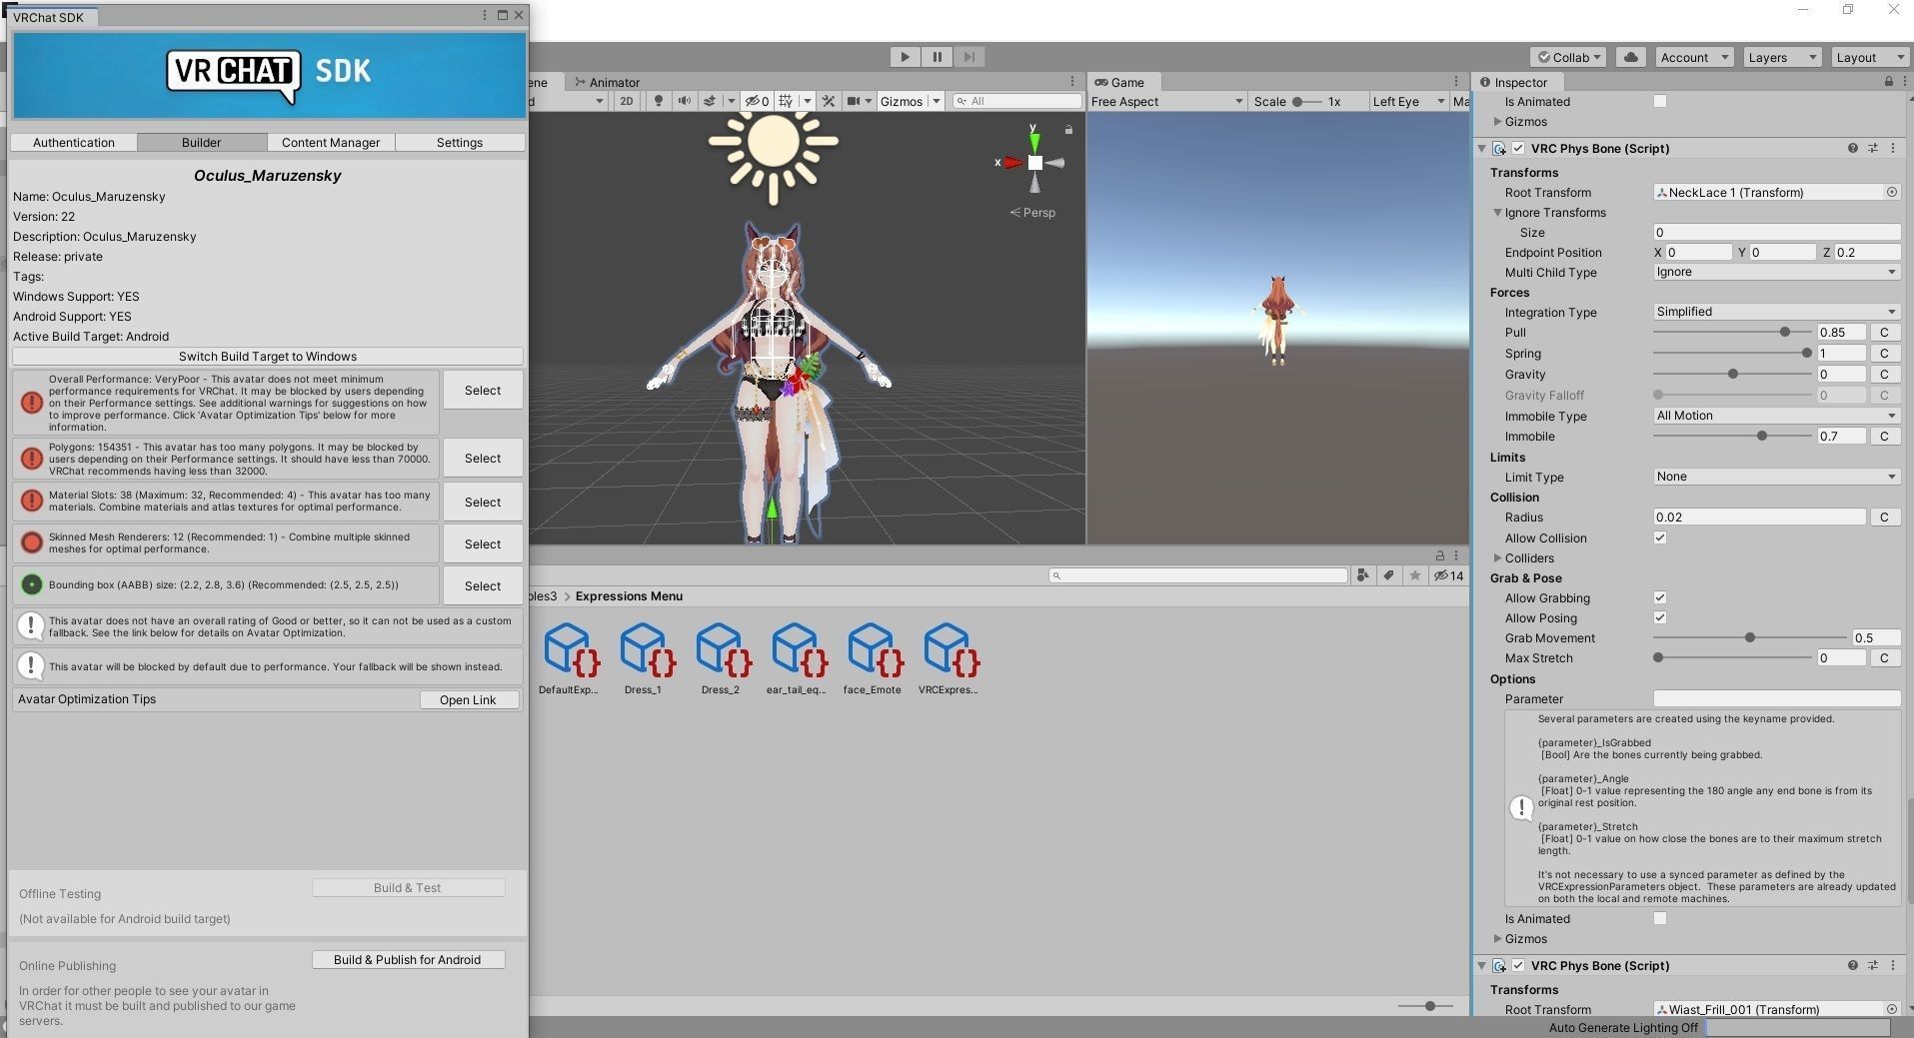1914x1038 pixels.
Task: Expand the Colliders section
Action: [x=1497, y=557]
